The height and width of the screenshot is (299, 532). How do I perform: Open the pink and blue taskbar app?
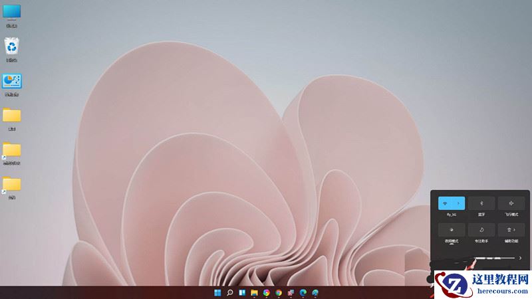point(291,292)
